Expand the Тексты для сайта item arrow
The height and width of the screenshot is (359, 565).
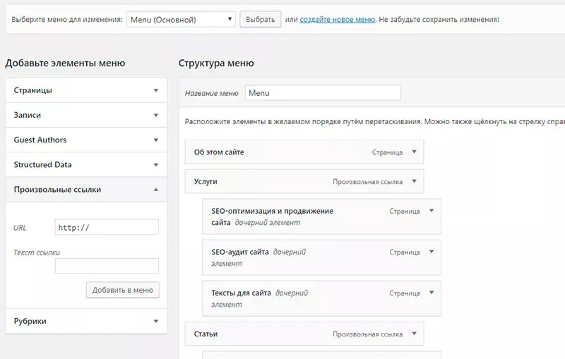point(432,293)
